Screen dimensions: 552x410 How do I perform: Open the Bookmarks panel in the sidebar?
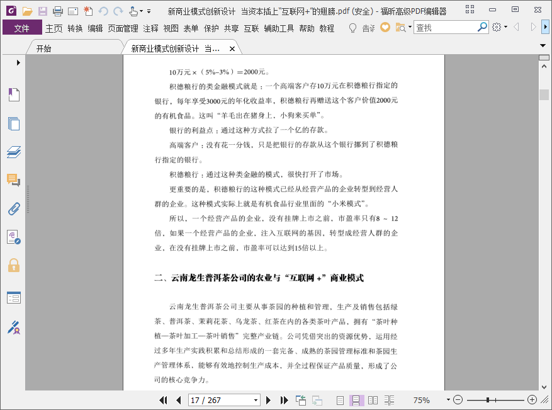point(14,95)
